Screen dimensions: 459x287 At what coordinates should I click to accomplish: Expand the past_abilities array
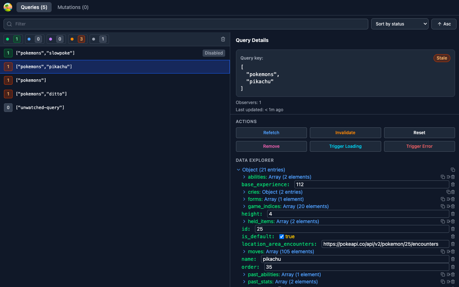point(244,274)
